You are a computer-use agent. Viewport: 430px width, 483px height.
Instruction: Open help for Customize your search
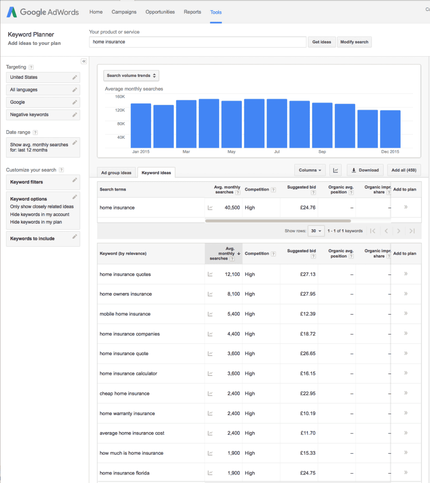pos(61,170)
